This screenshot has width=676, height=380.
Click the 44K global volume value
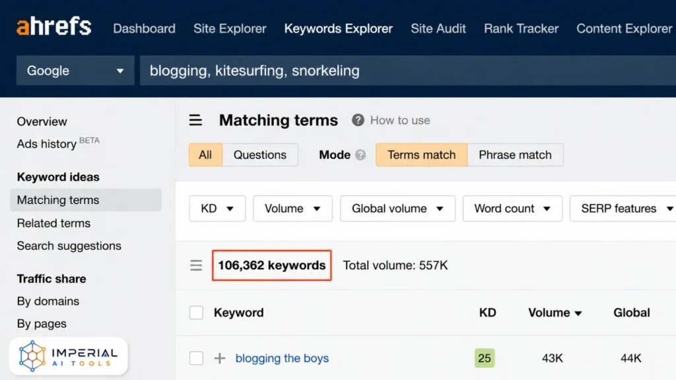pos(630,358)
